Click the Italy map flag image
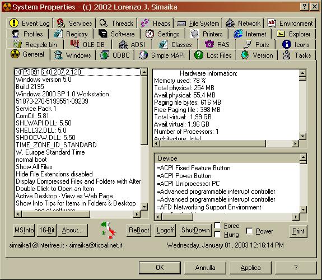Screen dimensions: 322x280 click(109, 230)
